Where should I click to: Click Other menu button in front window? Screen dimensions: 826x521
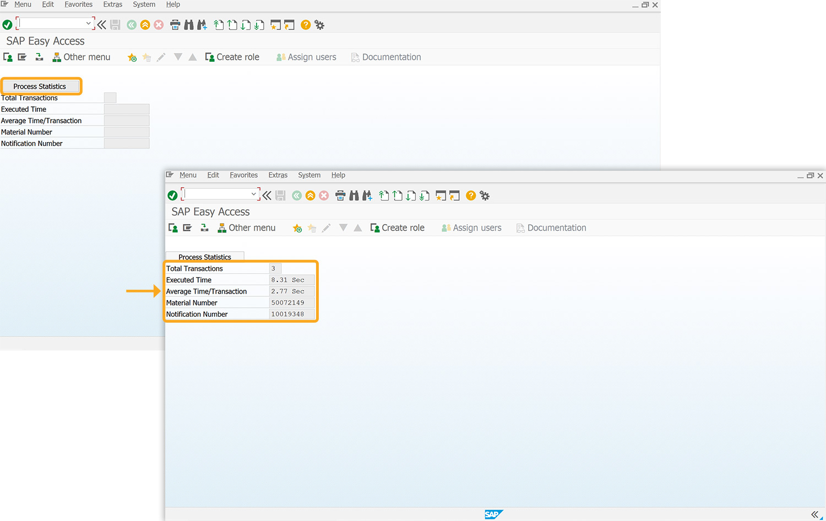tap(247, 228)
